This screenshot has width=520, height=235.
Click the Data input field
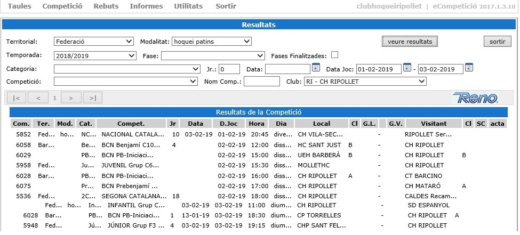287,69
